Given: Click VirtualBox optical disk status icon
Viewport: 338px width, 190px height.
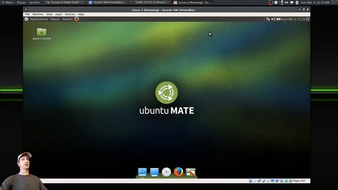Looking at the screenshot, I should (x=255, y=180).
